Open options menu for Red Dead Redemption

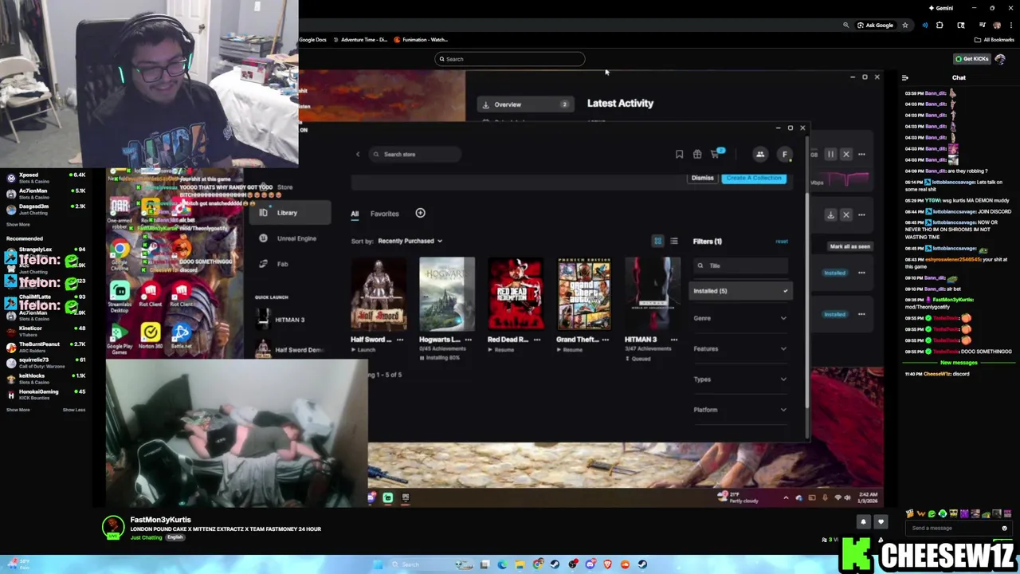[537, 340]
